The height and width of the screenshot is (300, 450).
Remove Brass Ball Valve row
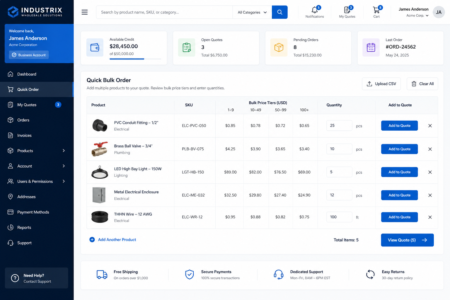click(x=430, y=149)
